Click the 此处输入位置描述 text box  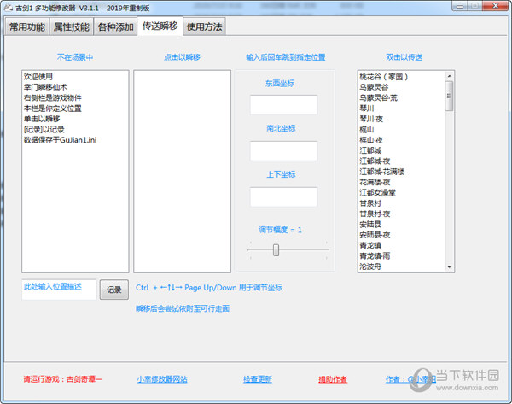pyautogui.click(x=59, y=290)
